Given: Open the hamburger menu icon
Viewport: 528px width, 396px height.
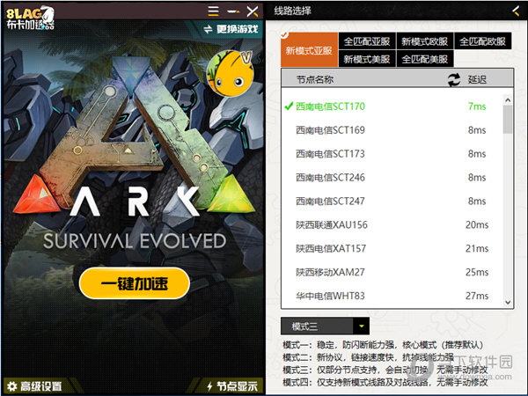Looking at the screenshot, I should point(213,11).
